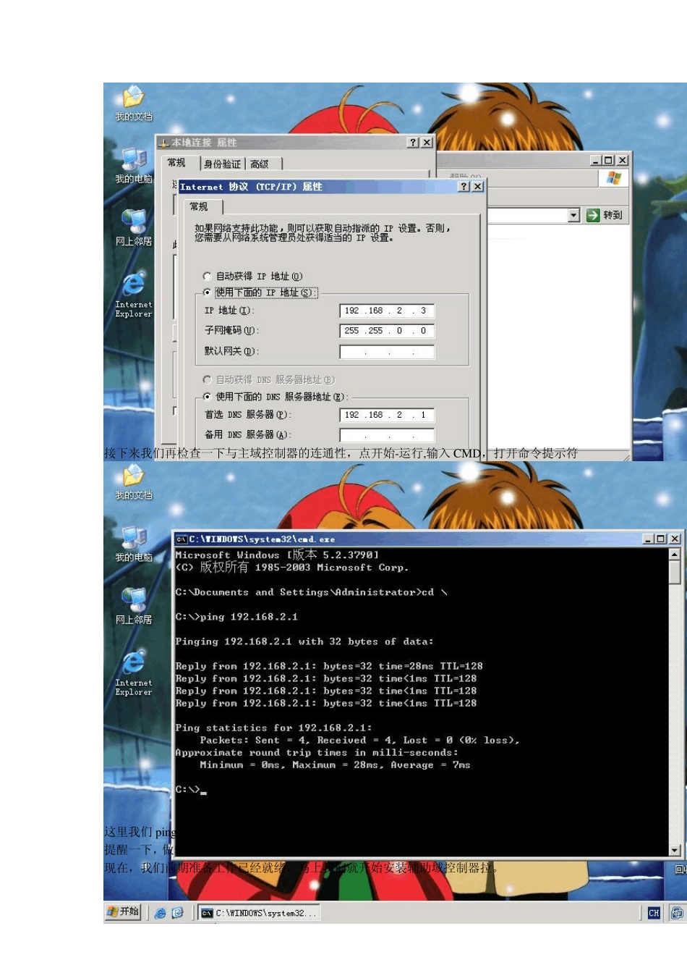Viewport: 687px width, 973px height.
Task: Click the system tray icon right of CH
Action: [677, 913]
